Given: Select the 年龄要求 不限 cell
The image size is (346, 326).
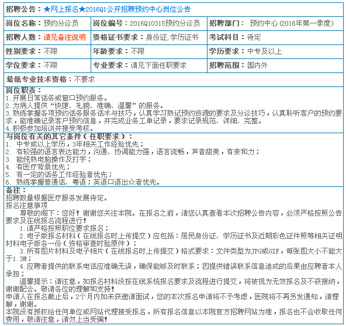Looking at the screenshot, I should coord(149,51).
